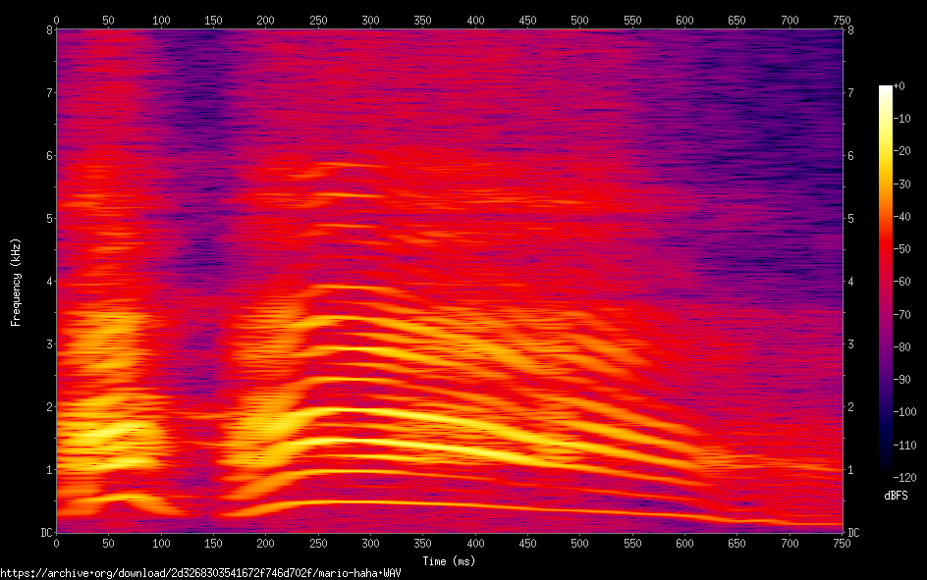This screenshot has width=927, height=580.
Task: Click the URL text below the spectrogram
Action: 200,573
